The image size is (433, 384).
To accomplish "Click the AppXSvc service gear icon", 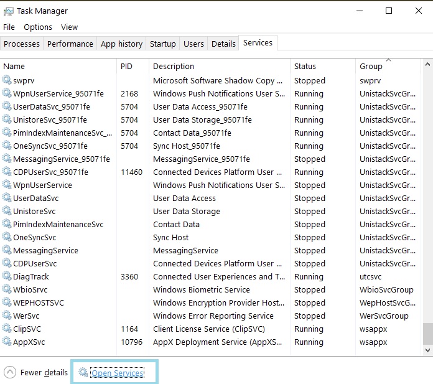I will coord(7,342).
